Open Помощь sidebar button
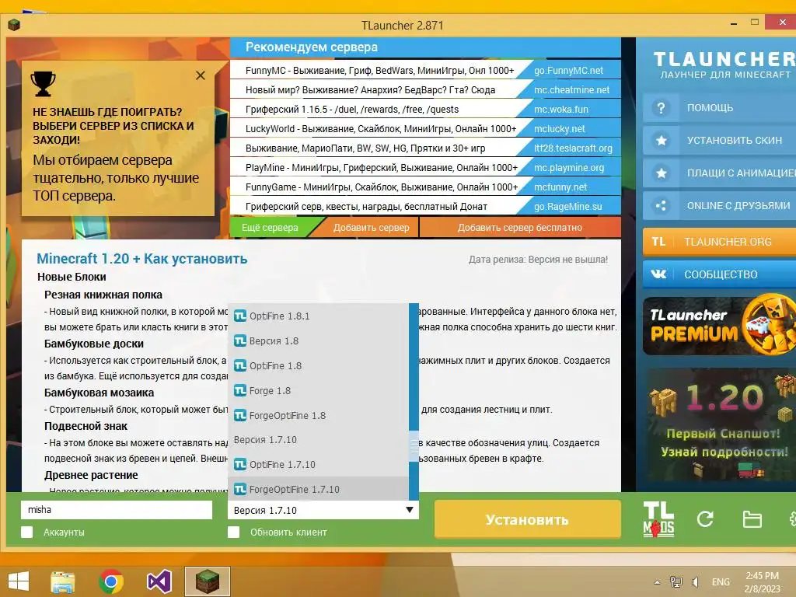 (719, 107)
